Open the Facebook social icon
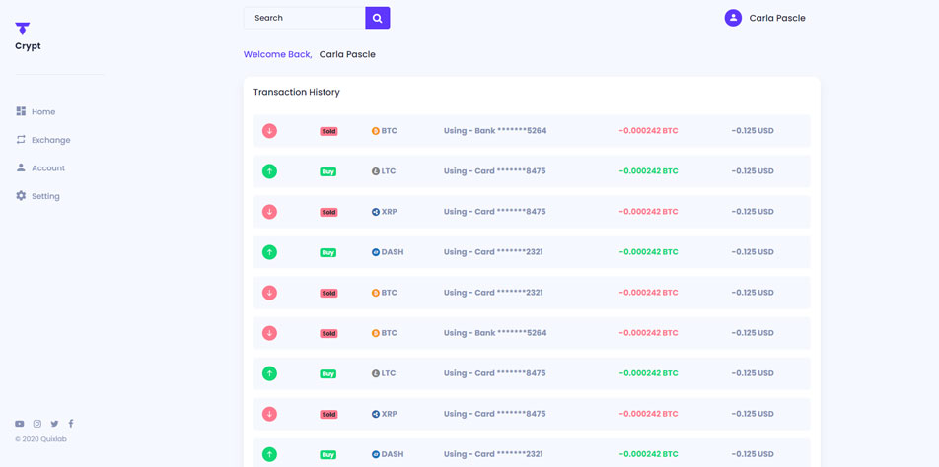939x467 pixels. (x=71, y=424)
